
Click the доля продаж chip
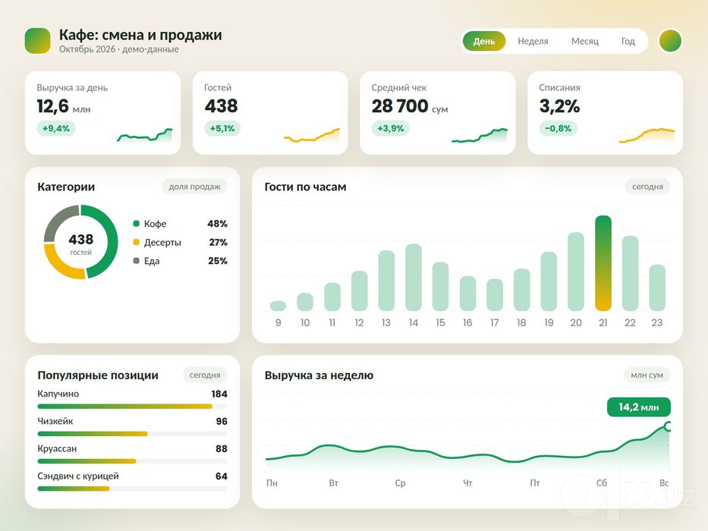coord(194,187)
